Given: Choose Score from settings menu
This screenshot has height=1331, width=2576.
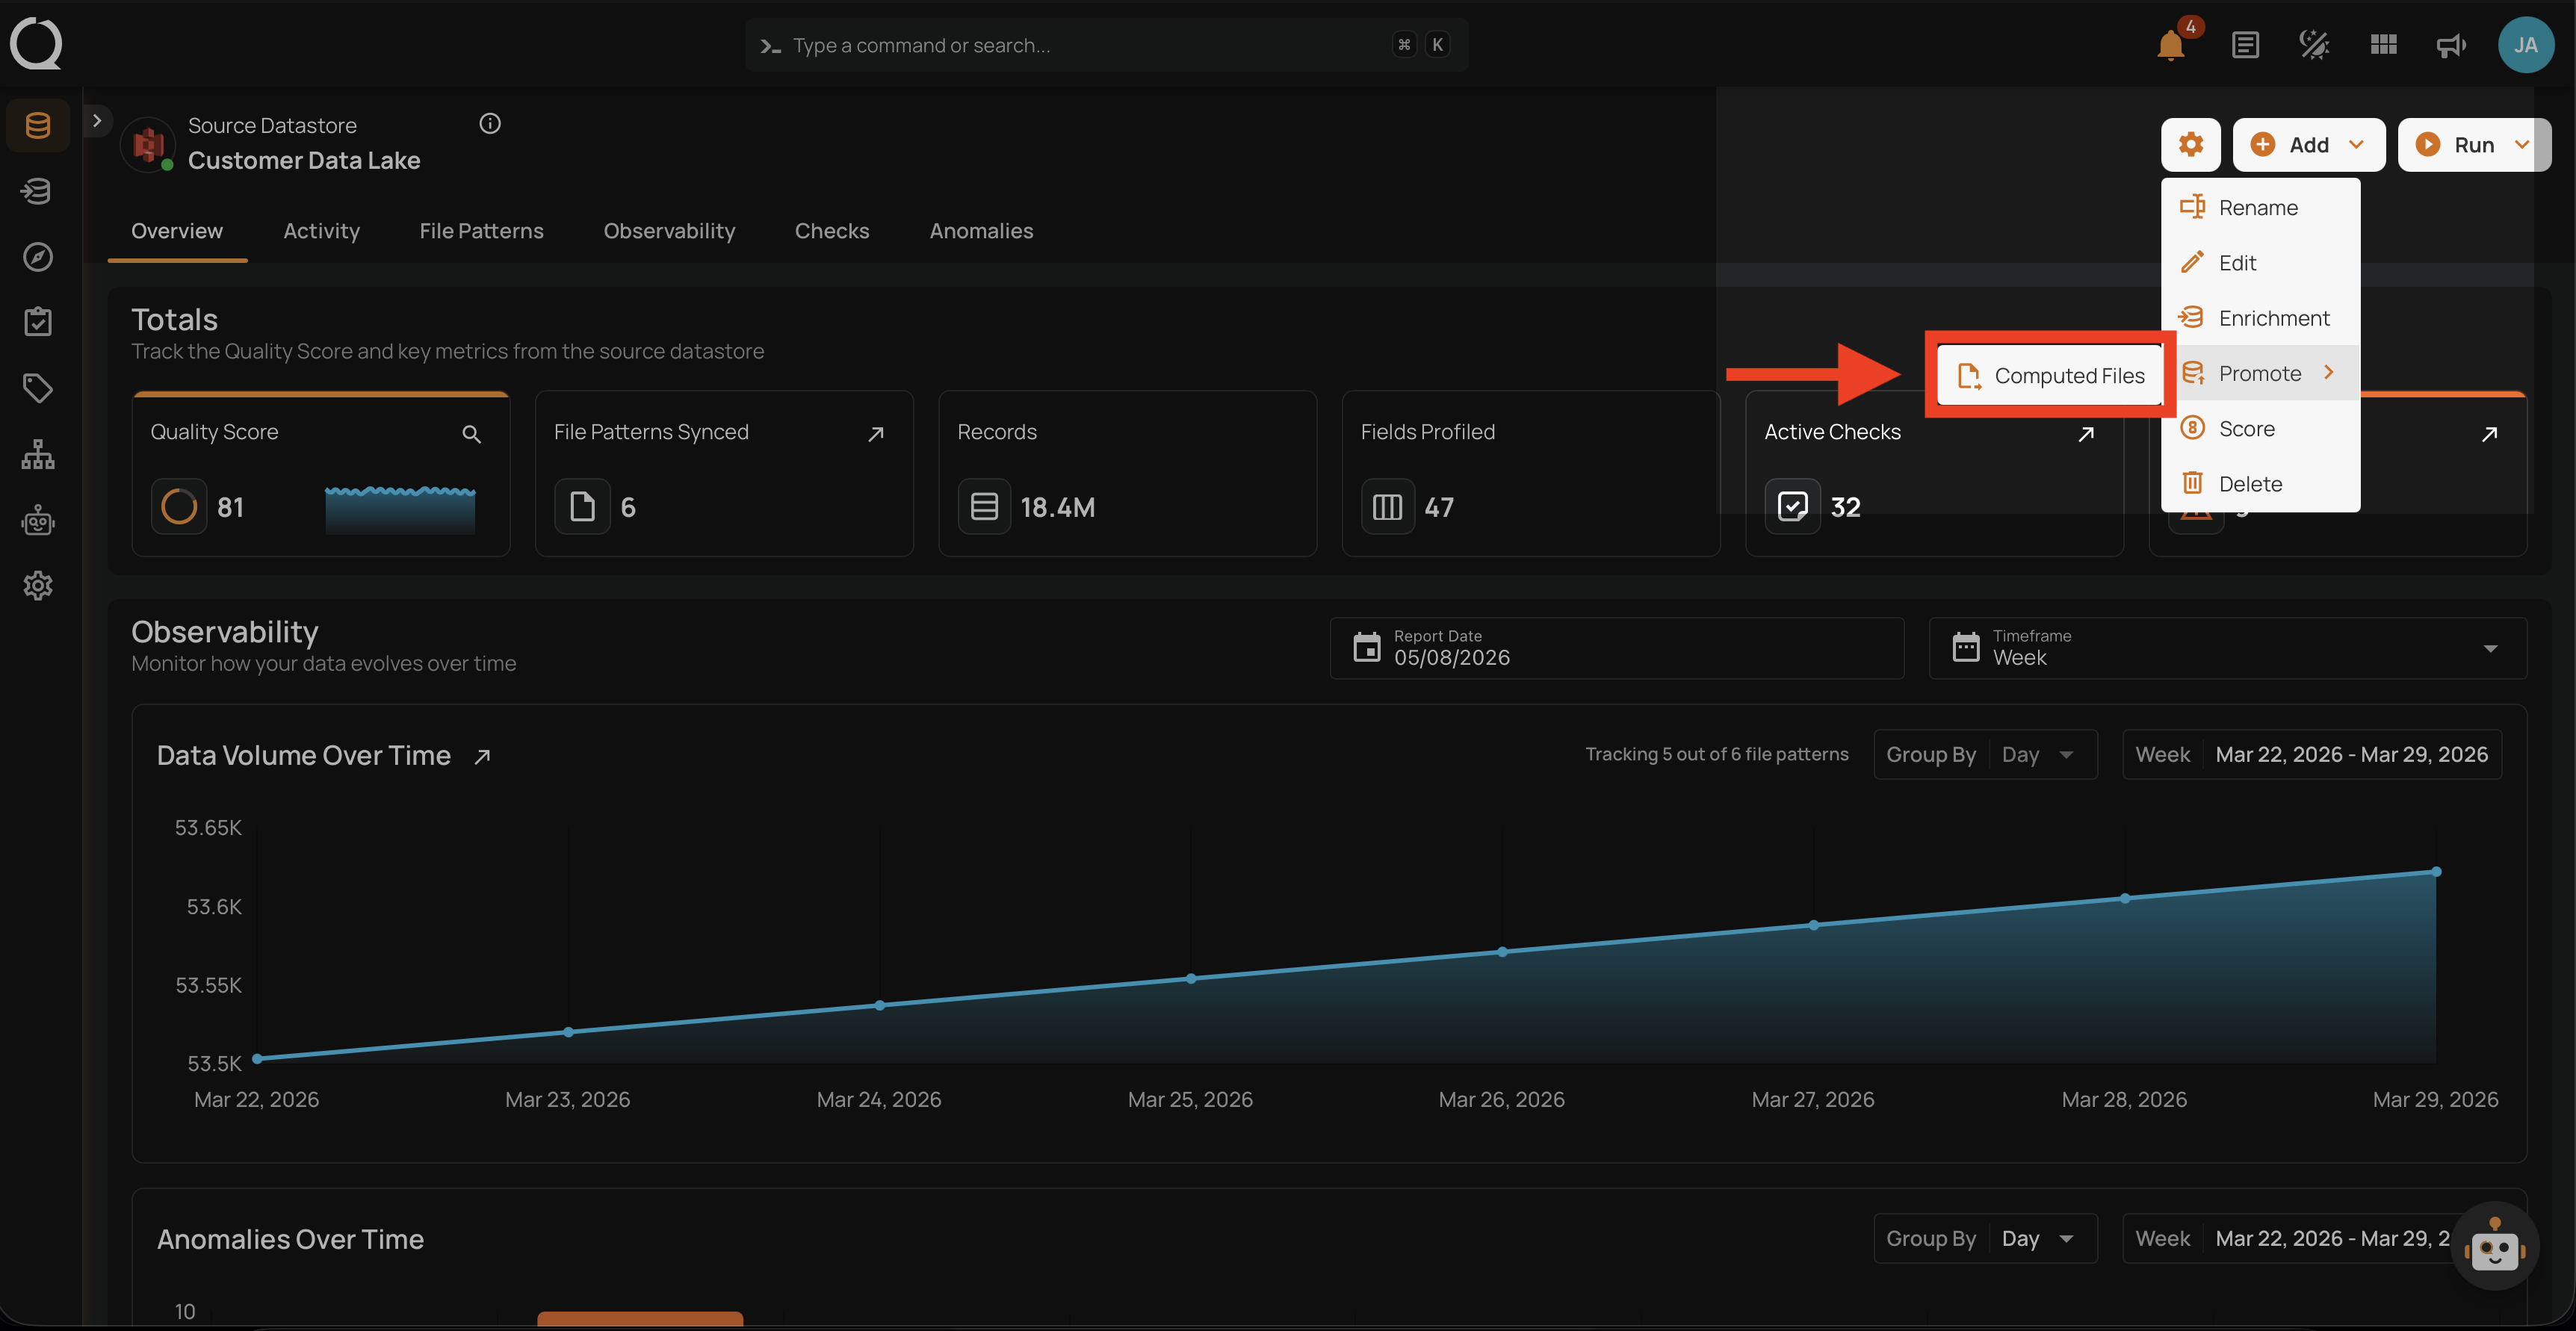Looking at the screenshot, I should tap(2260, 428).
